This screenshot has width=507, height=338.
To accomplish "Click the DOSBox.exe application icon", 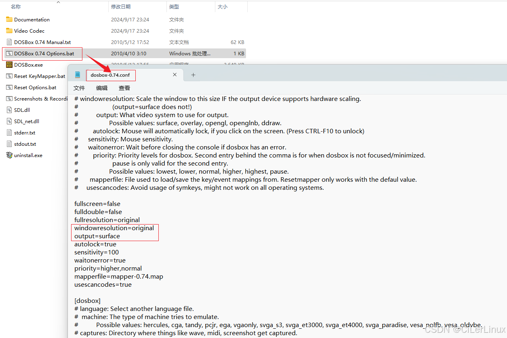I will coord(9,65).
